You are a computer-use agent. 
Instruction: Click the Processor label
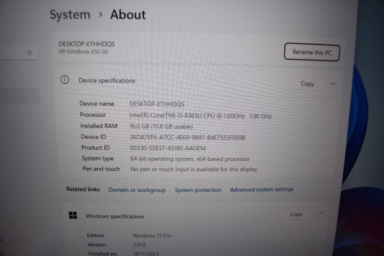coord(93,115)
